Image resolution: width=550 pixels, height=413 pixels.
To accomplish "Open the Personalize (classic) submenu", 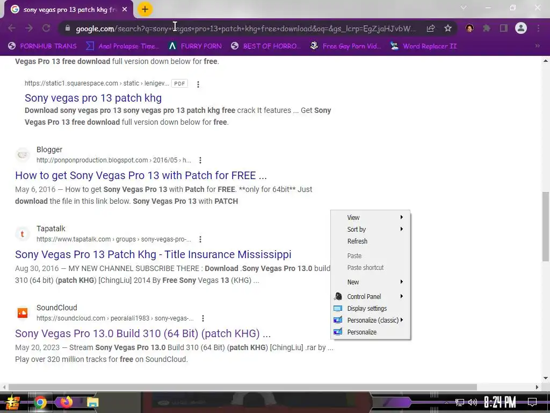I will (371, 321).
